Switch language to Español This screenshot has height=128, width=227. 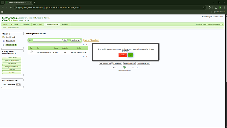204,17
